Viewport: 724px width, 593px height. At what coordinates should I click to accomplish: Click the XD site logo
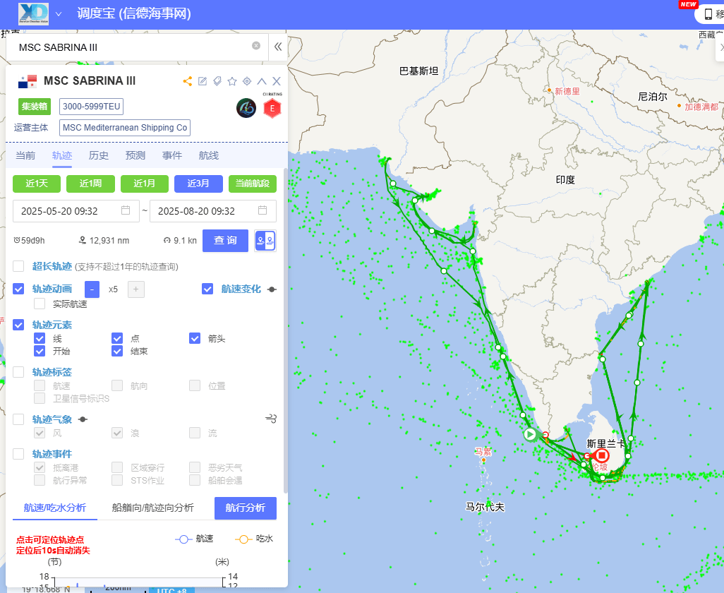[33, 14]
